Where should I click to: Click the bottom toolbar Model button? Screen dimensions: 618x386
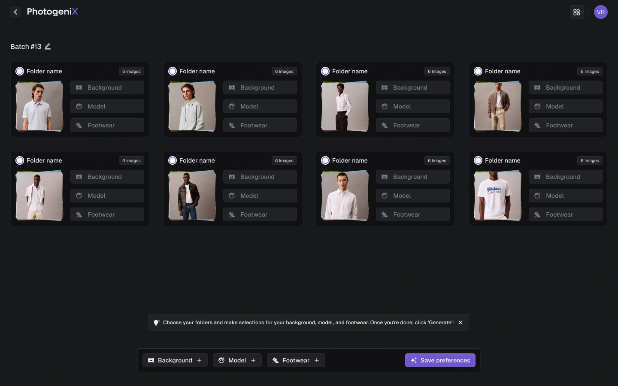(233, 360)
